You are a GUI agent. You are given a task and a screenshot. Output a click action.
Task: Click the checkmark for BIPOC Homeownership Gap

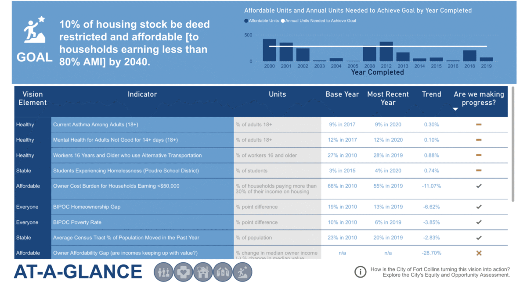(x=479, y=207)
